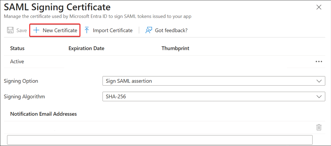Click the feedback person icon
The width and height of the screenshot is (331, 146).
(x=149, y=30)
